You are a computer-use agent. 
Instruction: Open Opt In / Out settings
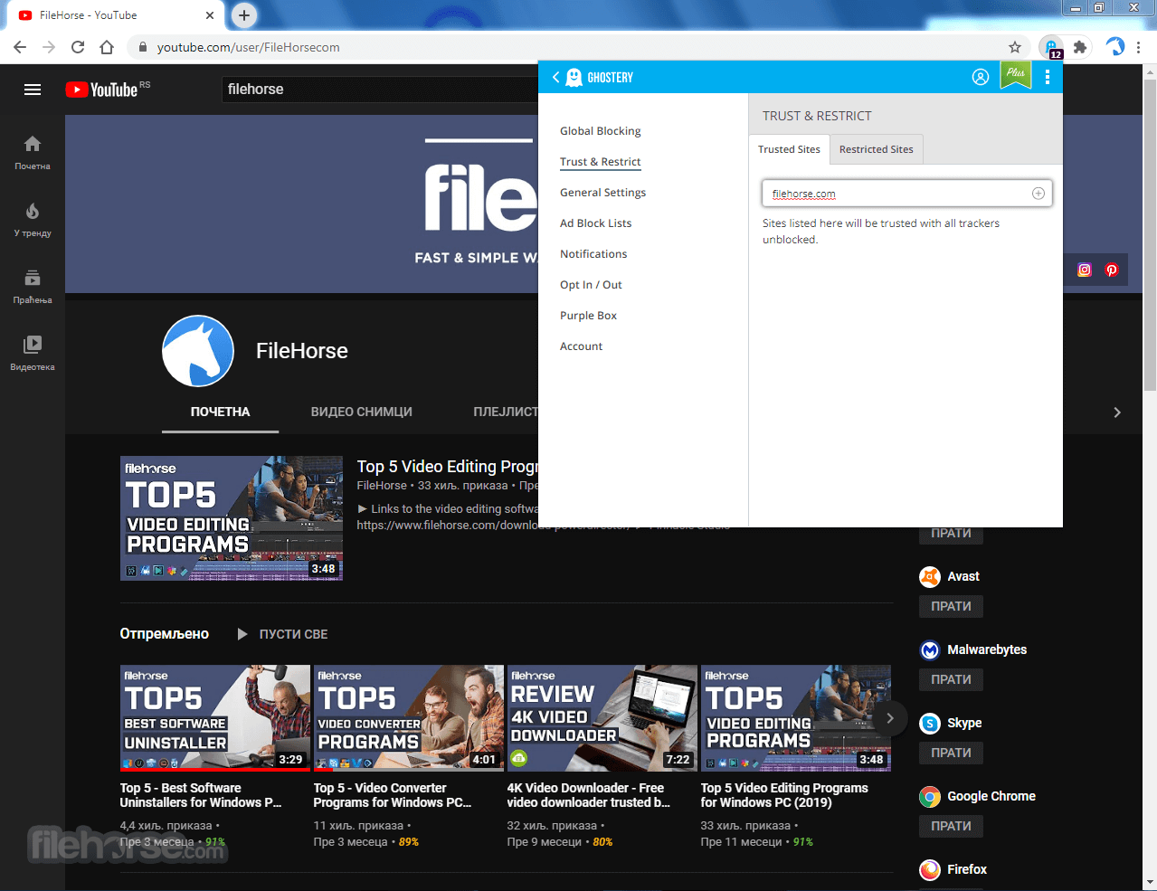591,285
